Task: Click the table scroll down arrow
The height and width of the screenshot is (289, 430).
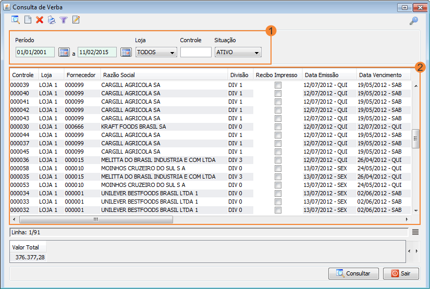Action: 416,211
